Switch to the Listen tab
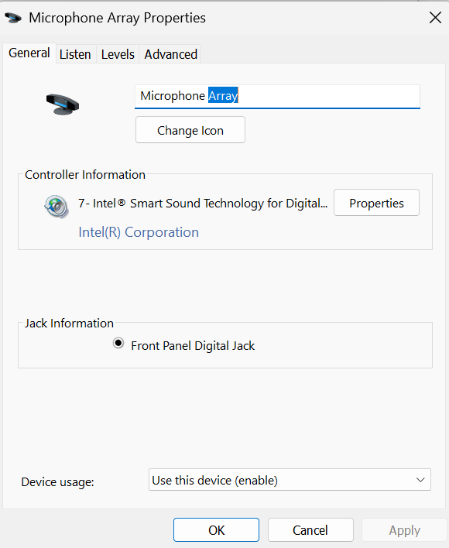This screenshot has height=548, width=449. pos(75,54)
